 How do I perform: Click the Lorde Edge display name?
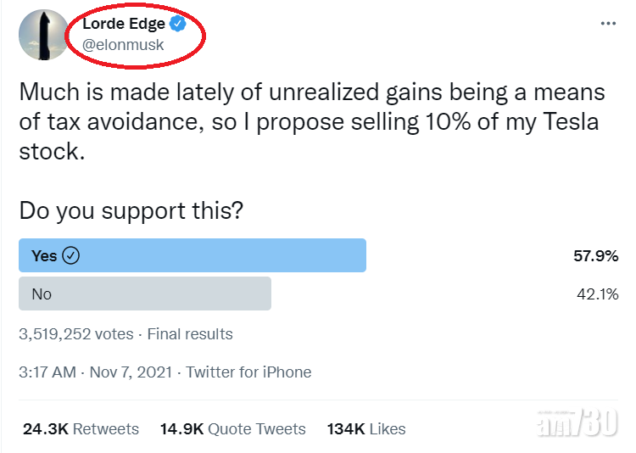(124, 24)
